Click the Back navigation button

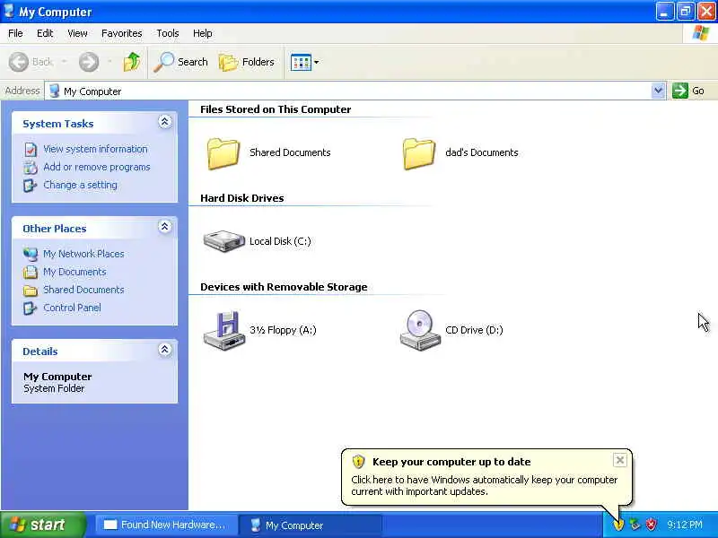tap(31, 62)
